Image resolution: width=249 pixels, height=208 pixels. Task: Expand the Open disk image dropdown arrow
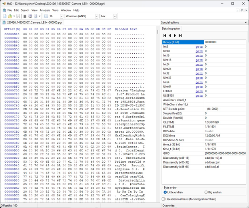coord(40,16)
